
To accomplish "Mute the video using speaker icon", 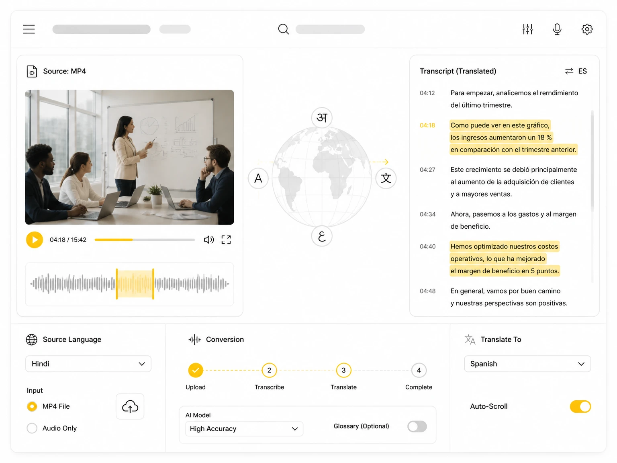I will [209, 240].
